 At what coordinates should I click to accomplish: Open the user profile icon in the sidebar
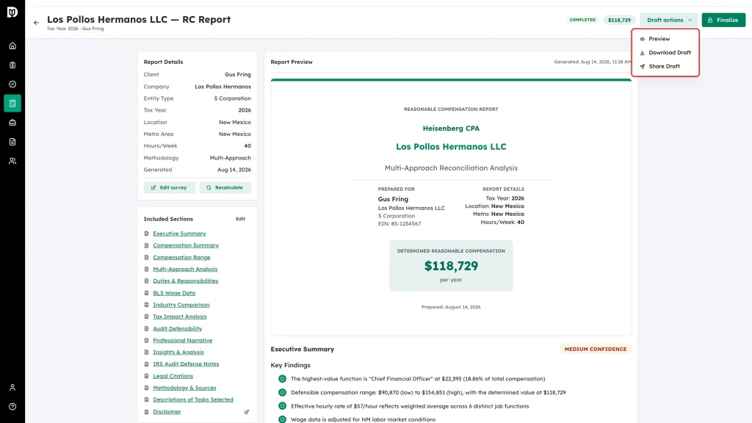point(12,388)
